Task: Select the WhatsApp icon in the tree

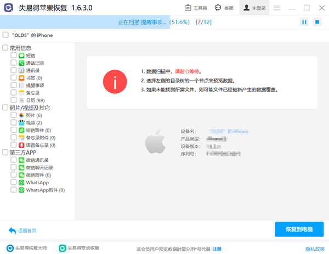Action: (21, 183)
